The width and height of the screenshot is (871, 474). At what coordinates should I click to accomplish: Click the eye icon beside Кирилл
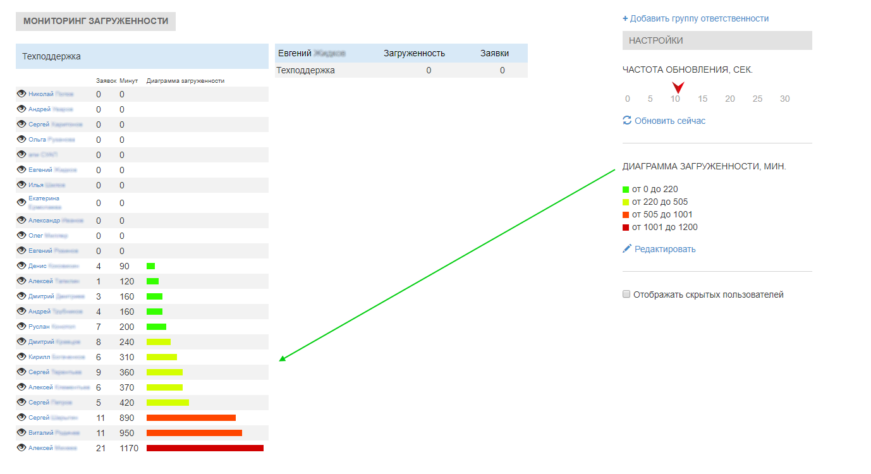pyautogui.click(x=21, y=356)
